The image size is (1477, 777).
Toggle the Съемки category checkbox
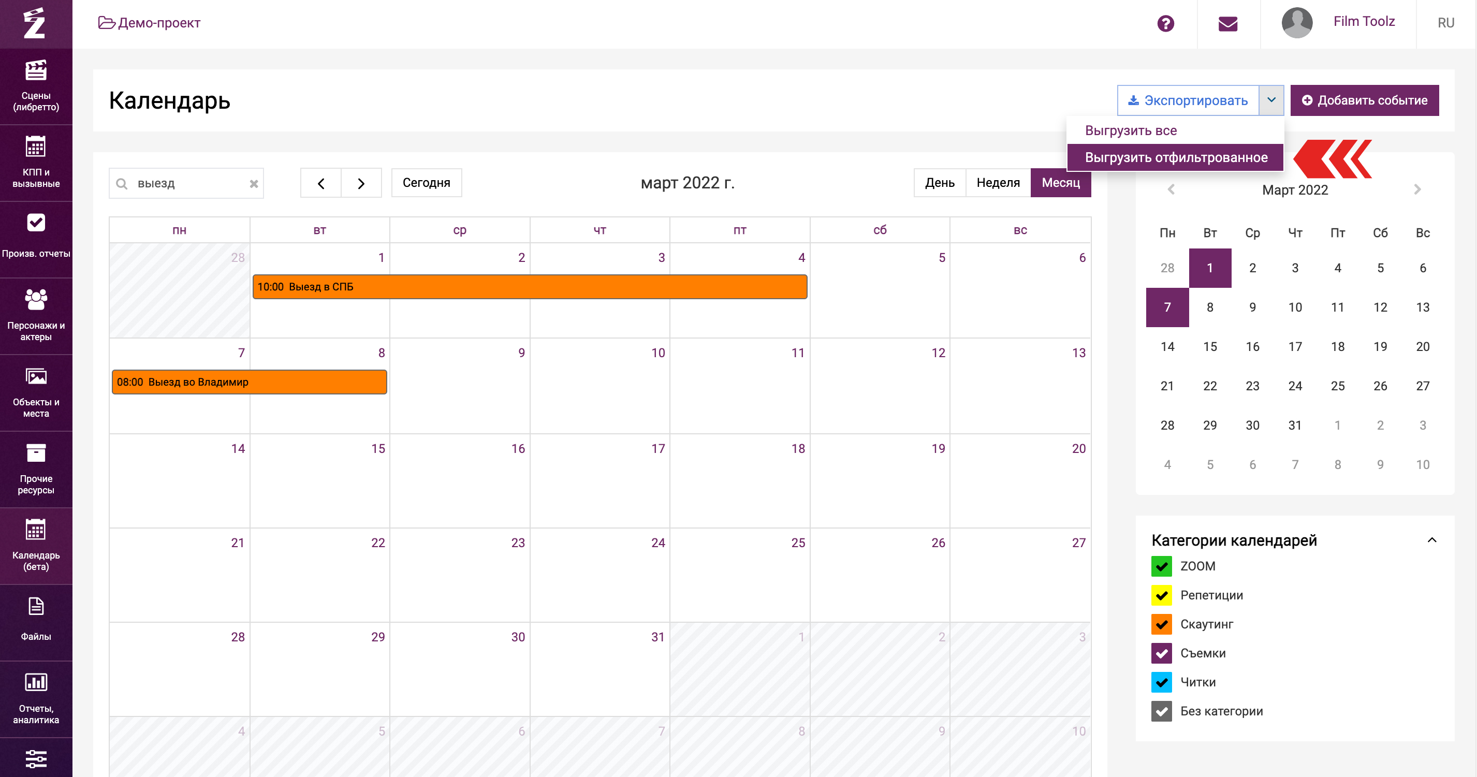coord(1161,653)
